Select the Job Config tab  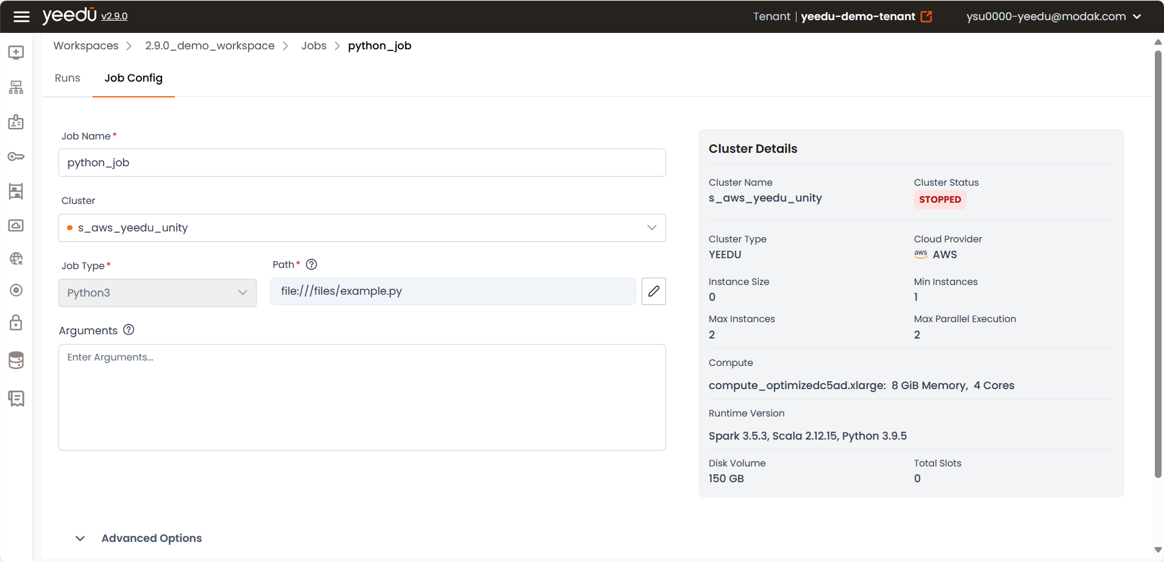[x=133, y=78]
